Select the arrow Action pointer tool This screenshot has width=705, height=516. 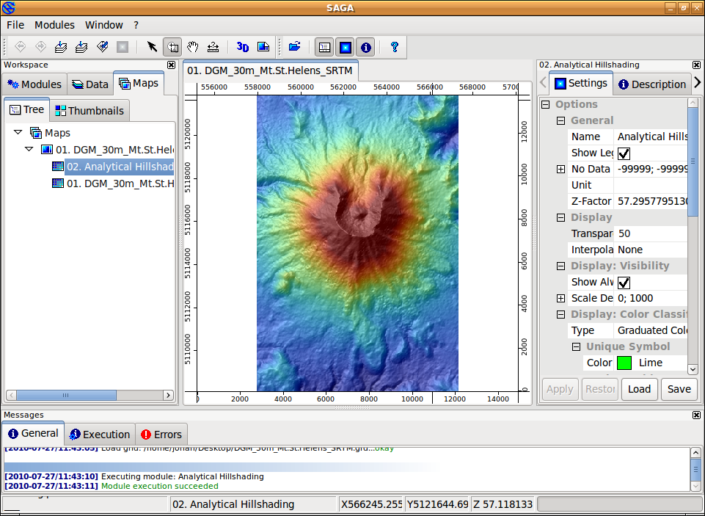(x=152, y=47)
